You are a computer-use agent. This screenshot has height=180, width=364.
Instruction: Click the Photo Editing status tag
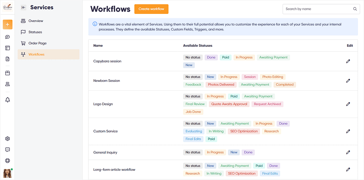pyautogui.click(x=273, y=77)
